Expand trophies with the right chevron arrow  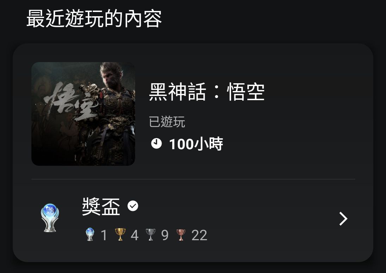[343, 219]
